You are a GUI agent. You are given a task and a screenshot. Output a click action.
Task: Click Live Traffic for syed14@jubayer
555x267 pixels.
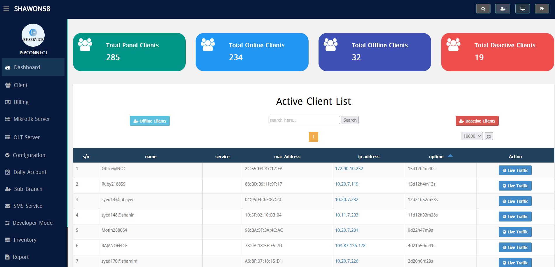coord(515,201)
